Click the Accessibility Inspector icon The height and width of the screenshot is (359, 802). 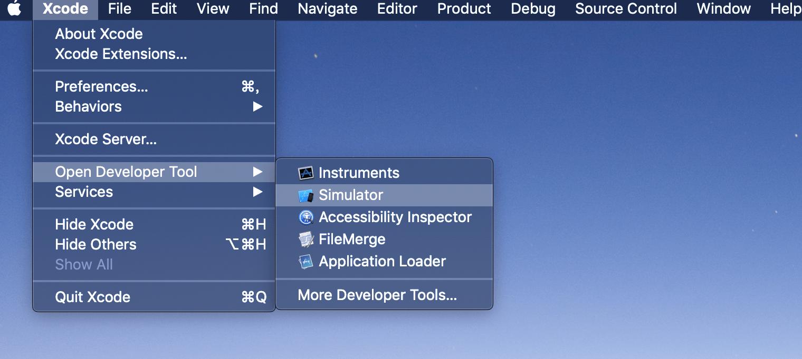tap(306, 217)
